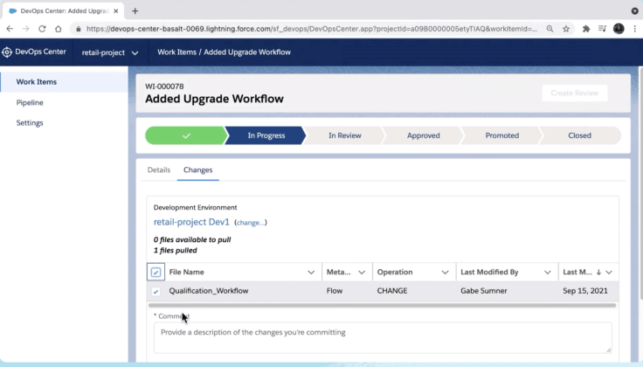The image size is (643, 367).
Task: Click the page vertical scrollbar
Action: pyautogui.click(x=641, y=183)
